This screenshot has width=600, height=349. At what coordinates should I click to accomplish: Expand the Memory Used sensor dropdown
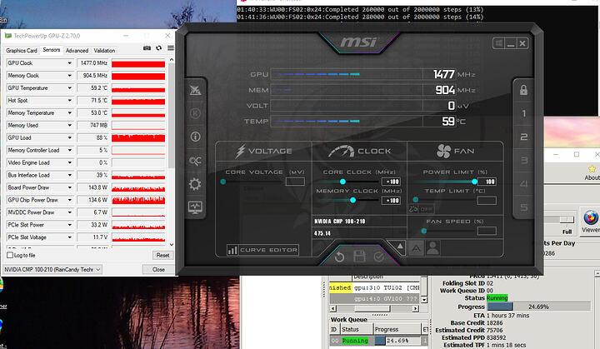tap(70, 126)
